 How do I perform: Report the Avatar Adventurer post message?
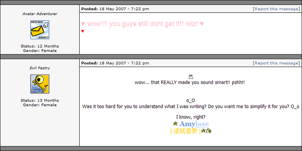point(276,9)
